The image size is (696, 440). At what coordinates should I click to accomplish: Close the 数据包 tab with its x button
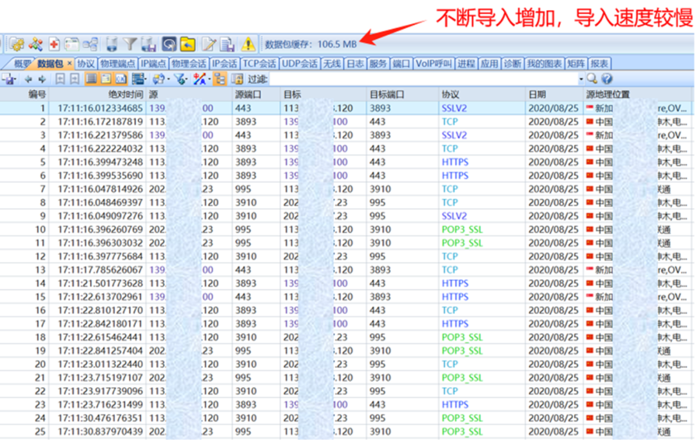[71, 62]
